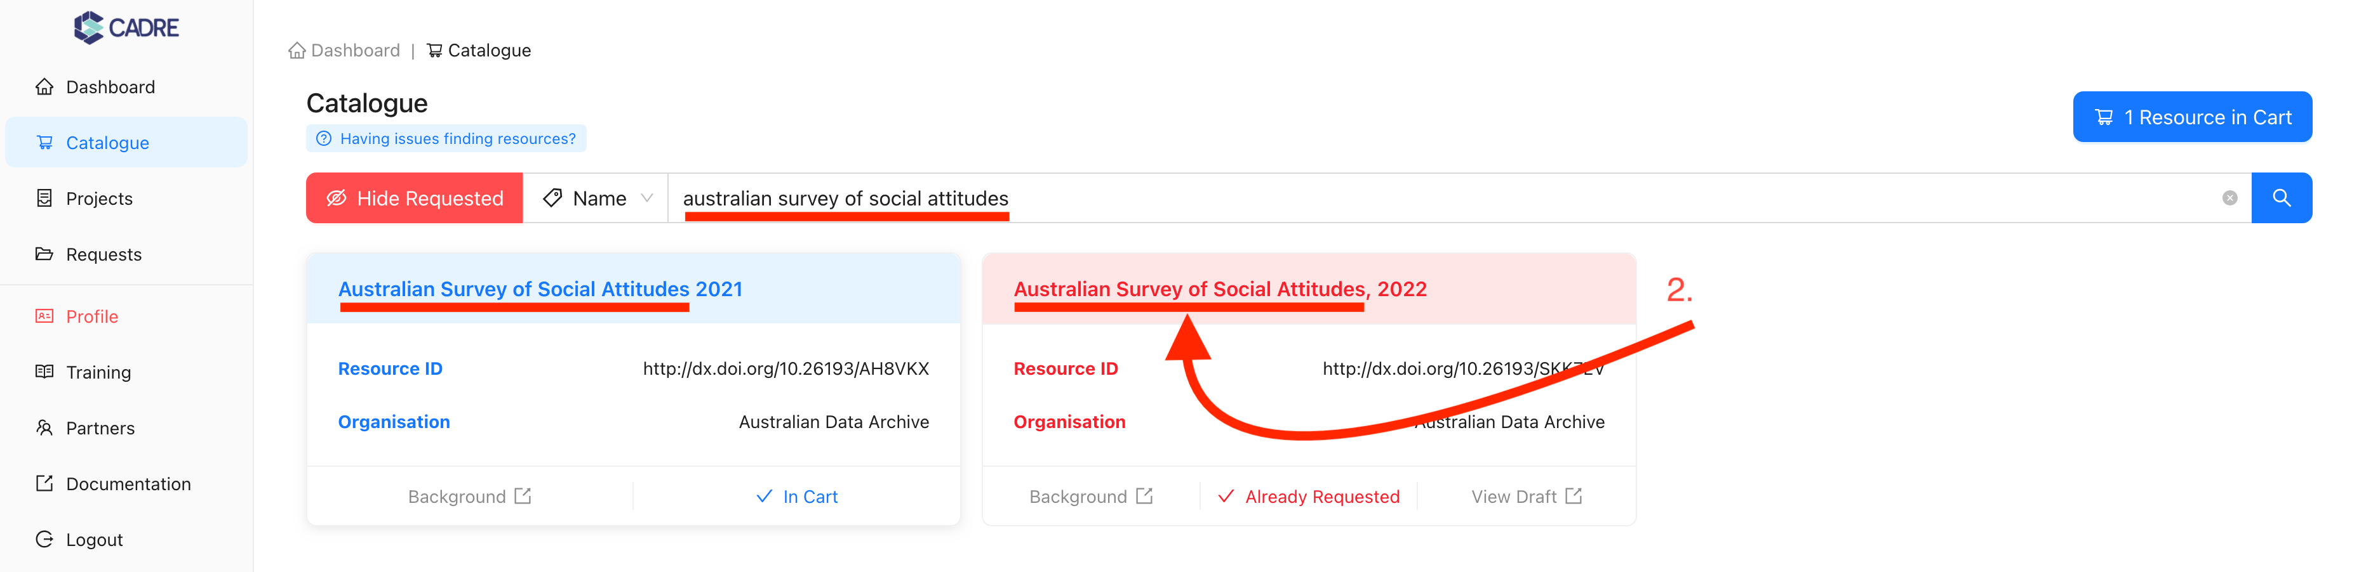Toggle the Hide Requested filter
The width and height of the screenshot is (2366, 572).
pos(414,198)
